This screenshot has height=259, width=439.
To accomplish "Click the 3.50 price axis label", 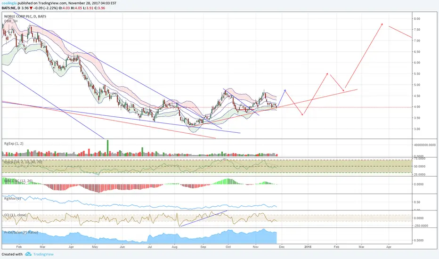I will point(417,118).
